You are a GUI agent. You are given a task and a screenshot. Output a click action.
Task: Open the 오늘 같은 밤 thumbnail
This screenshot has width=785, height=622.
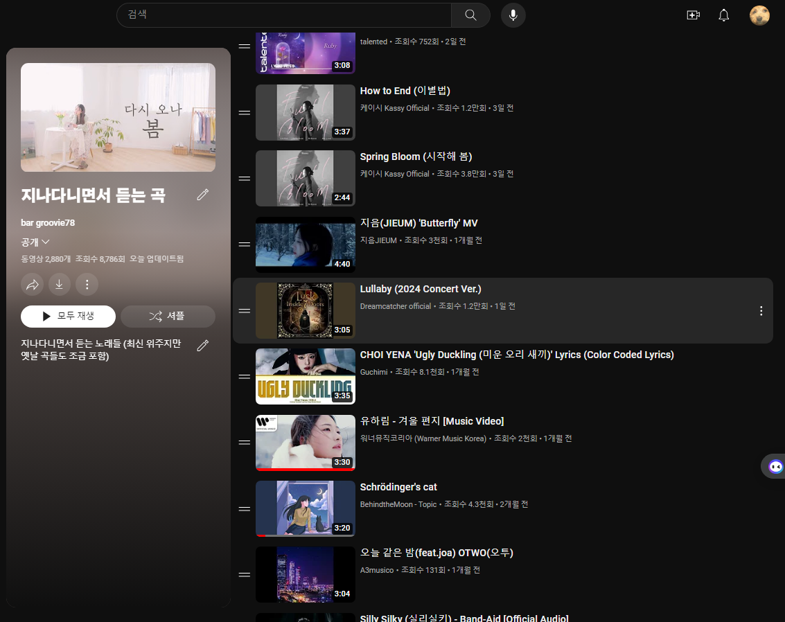tap(306, 574)
